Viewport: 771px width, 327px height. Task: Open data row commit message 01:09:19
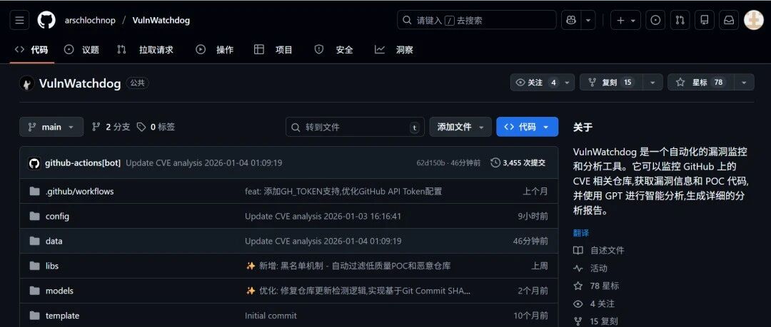pos(323,241)
